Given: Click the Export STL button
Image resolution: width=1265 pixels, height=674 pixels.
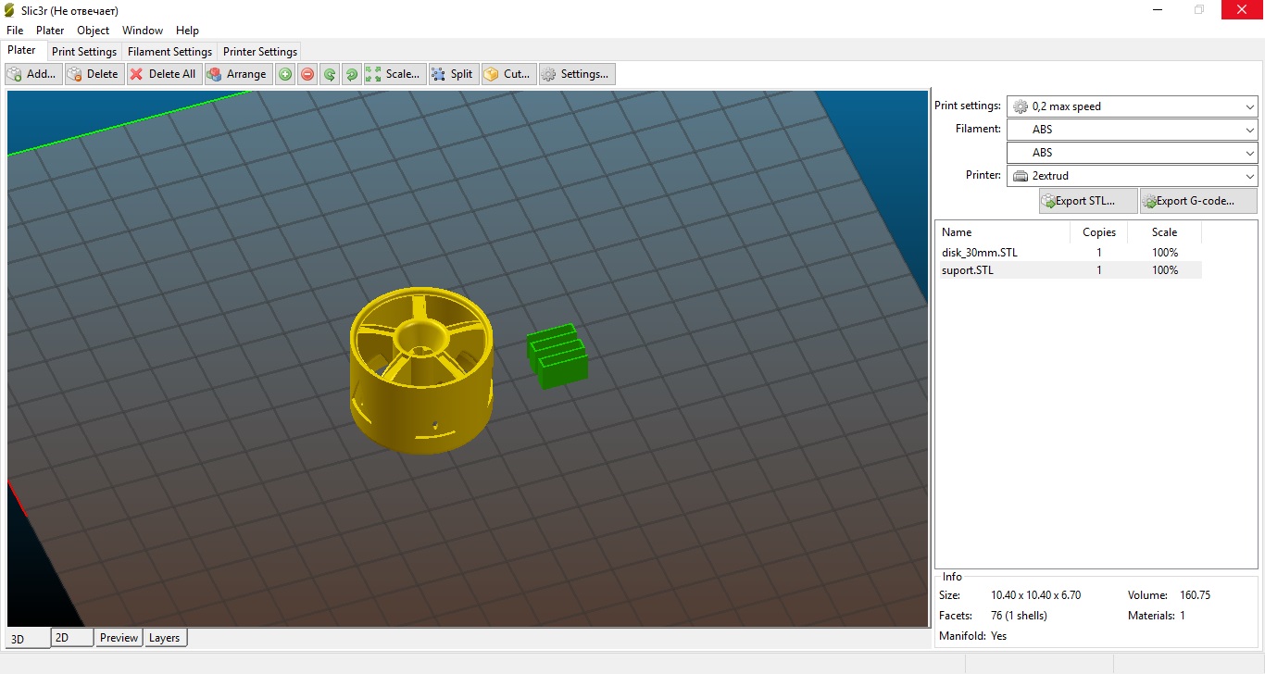Looking at the screenshot, I should (x=1087, y=201).
